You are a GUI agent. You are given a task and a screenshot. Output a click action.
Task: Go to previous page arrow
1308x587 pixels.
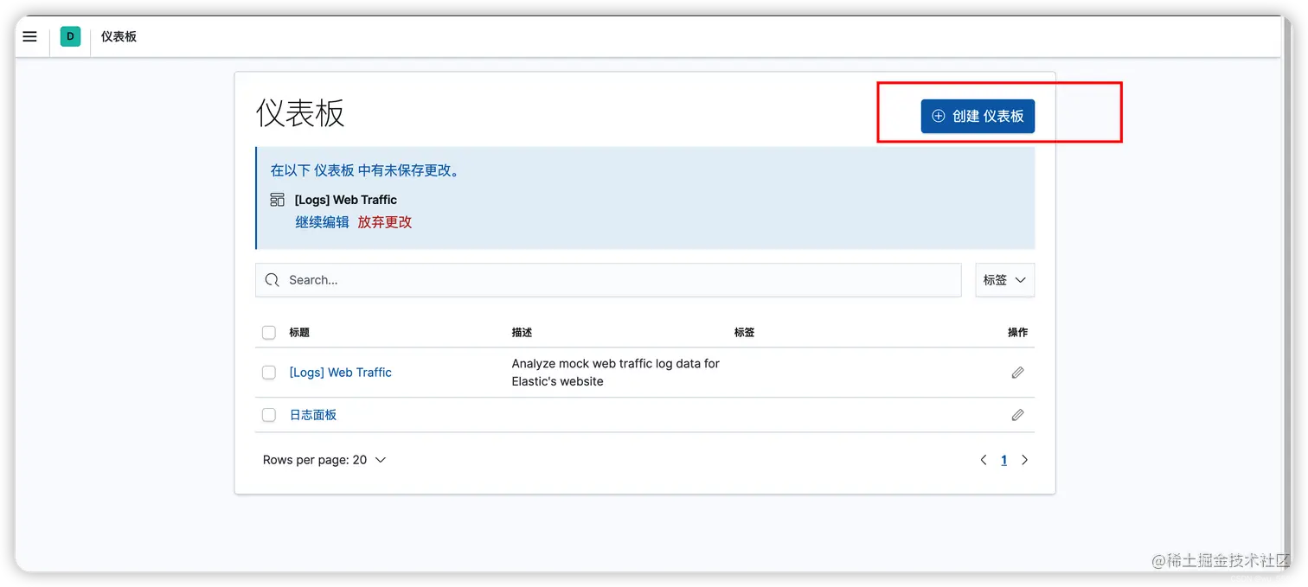983,460
